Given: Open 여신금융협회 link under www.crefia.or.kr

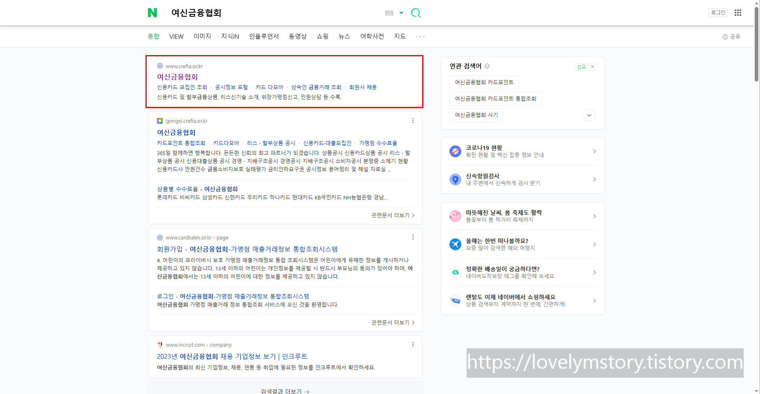Looking at the screenshot, I should 178,77.
